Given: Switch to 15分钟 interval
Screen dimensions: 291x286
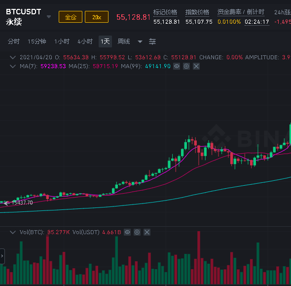Looking at the screenshot, I should [37, 41].
